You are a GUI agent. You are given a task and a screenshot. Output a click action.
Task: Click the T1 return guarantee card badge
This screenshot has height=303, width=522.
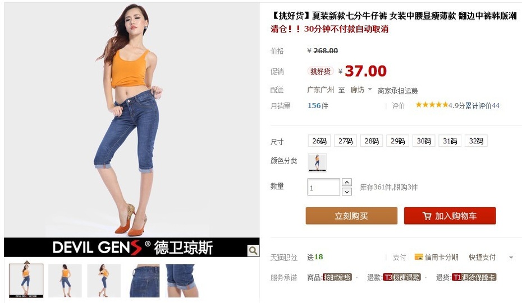tap(474, 277)
